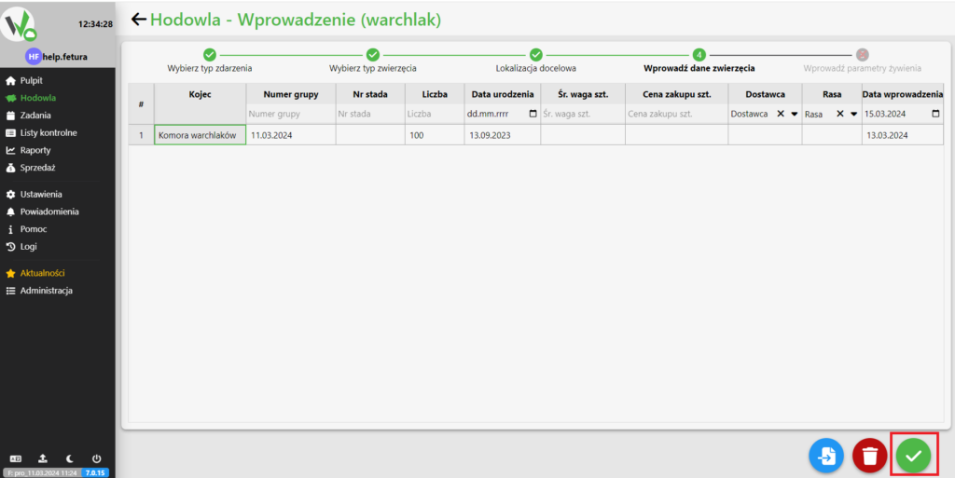This screenshot has width=955, height=478.
Task: Click the Numer grupy filter input
Action: [x=292, y=114]
